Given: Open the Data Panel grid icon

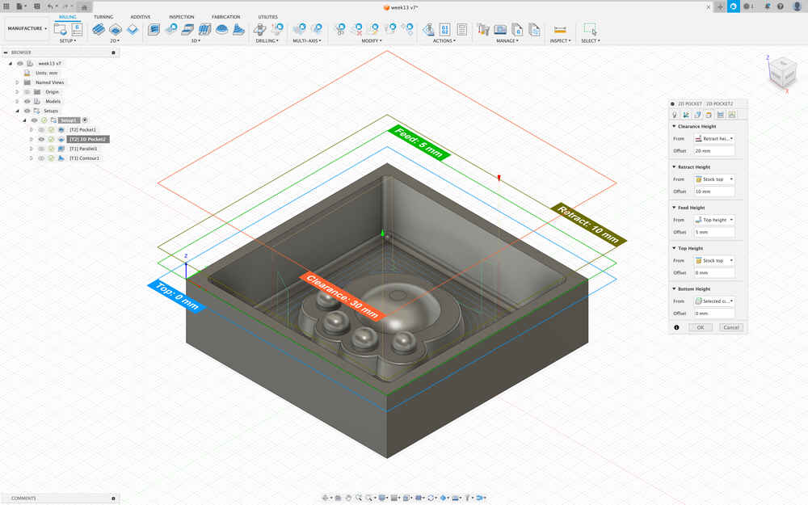Looking at the screenshot, I should (6, 6).
